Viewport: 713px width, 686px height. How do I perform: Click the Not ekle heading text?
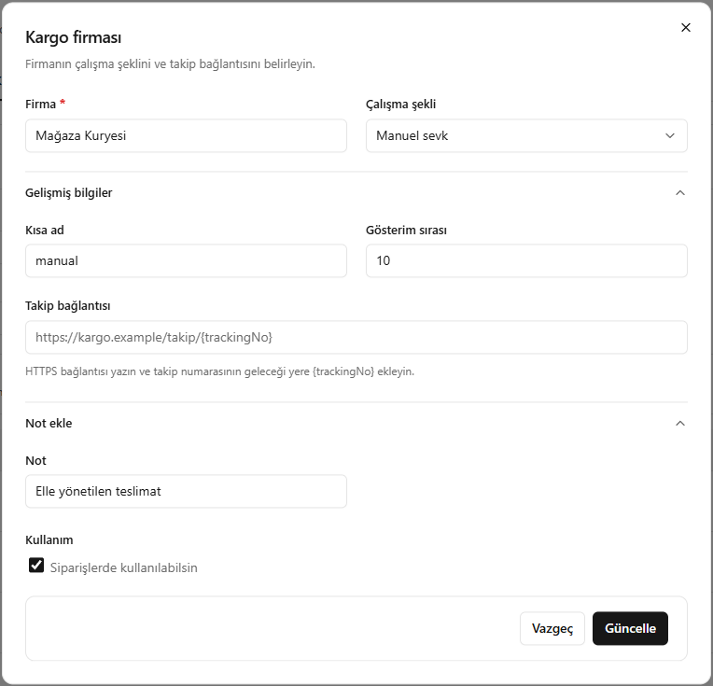point(49,424)
